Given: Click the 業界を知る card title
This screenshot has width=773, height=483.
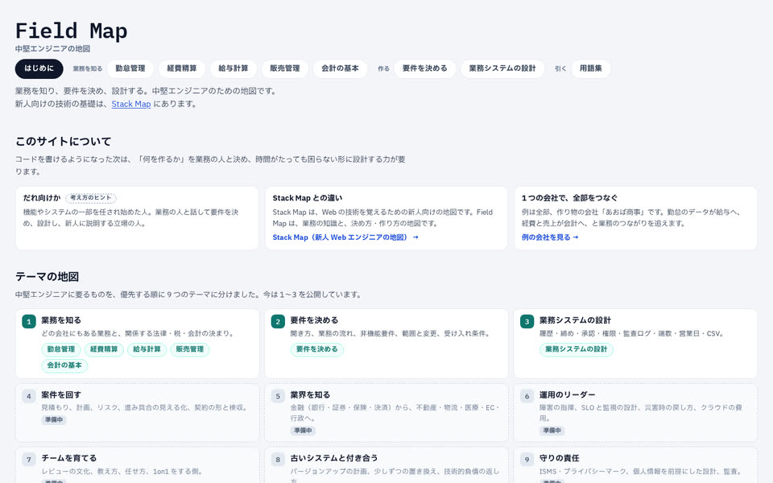Looking at the screenshot, I should click(x=310, y=394).
